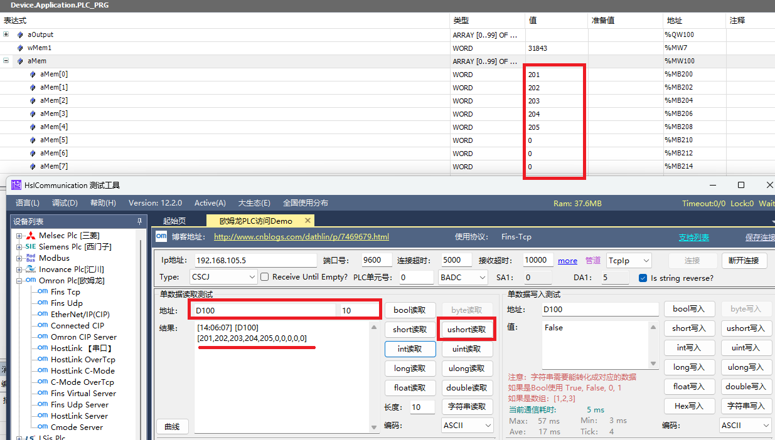
Task: Click the Inovance Plc icon
Action: pyautogui.click(x=30, y=270)
